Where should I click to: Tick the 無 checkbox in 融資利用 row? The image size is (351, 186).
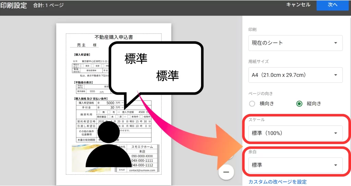point(99,112)
